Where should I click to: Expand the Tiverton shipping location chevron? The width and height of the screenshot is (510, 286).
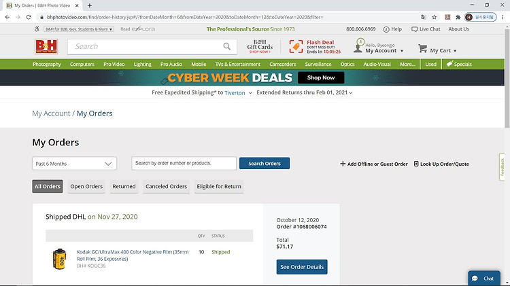pyautogui.click(x=250, y=93)
